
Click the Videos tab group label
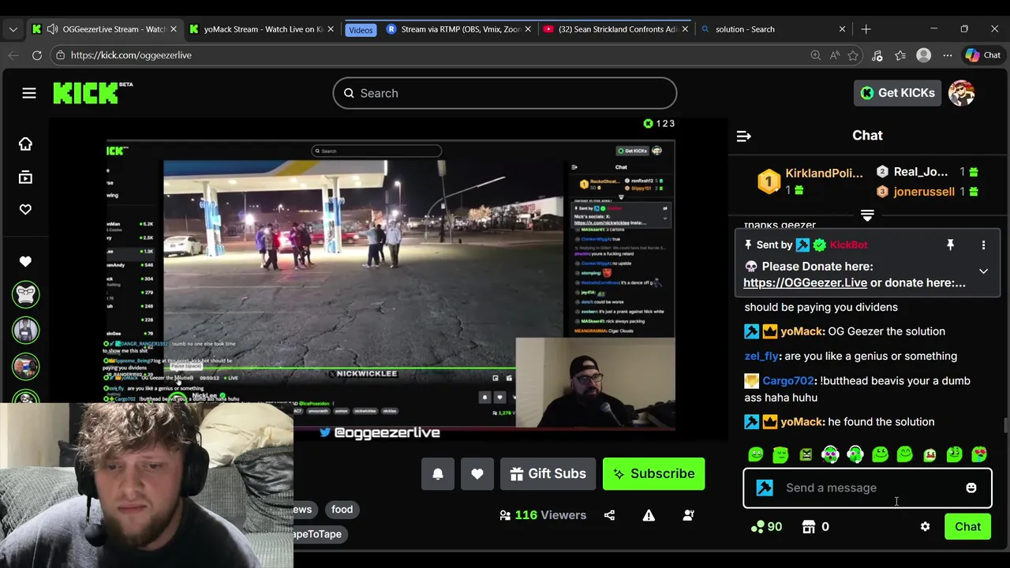[x=360, y=30]
